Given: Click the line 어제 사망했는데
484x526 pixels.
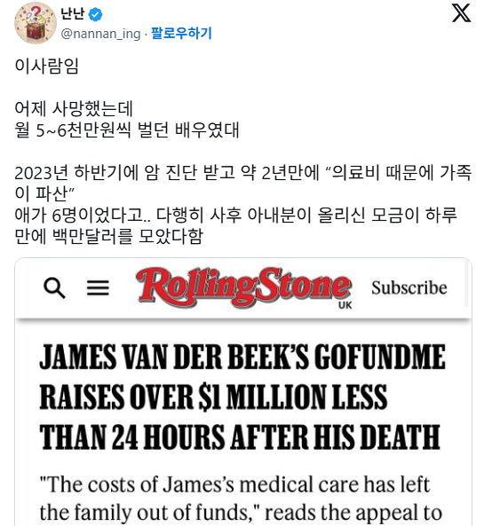Looking at the screenshot, I should [x=74, y=109].
